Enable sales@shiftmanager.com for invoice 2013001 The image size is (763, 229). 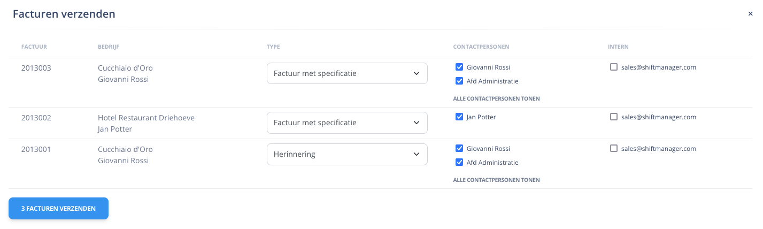click(x=613, y=149)
